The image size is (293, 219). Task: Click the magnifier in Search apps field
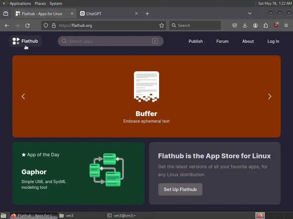pyautogui.click(x=64, y=41)
